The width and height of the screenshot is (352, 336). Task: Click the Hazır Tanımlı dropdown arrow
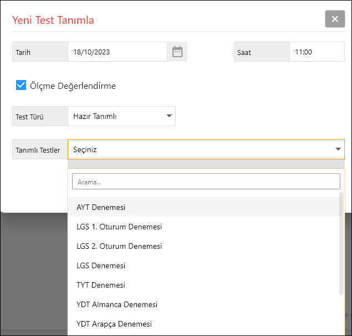click(169, 116)
